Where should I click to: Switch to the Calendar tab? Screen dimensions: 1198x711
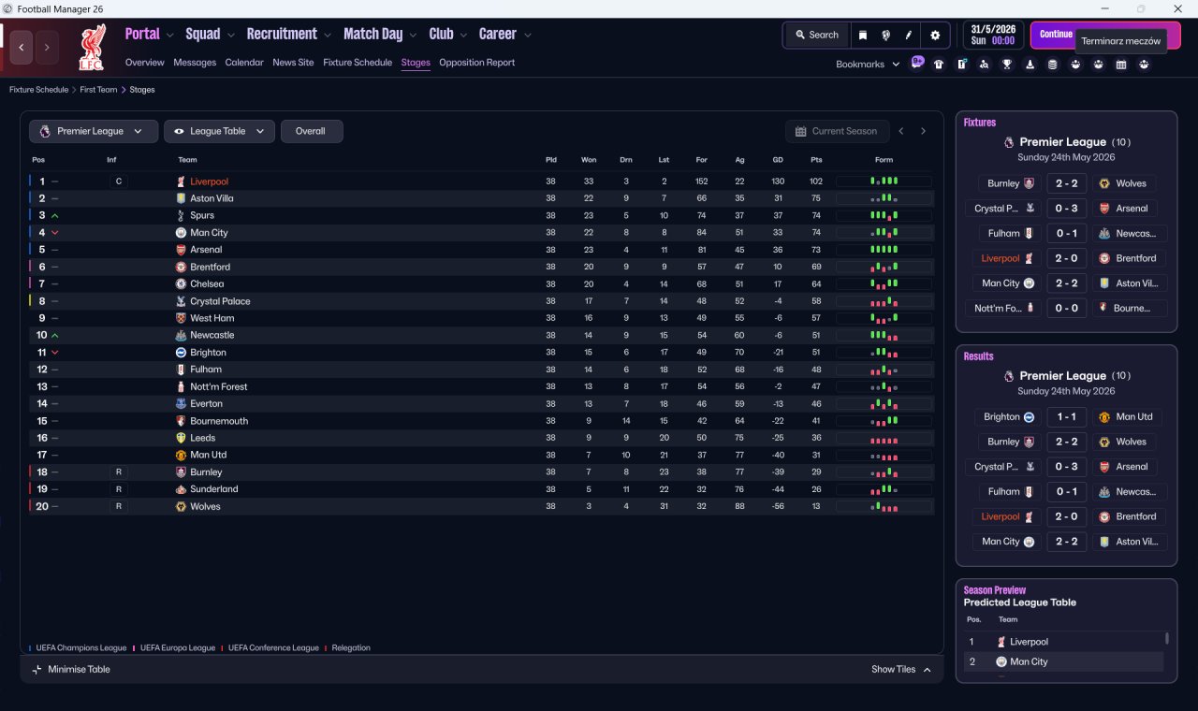(x=244, y=63)
